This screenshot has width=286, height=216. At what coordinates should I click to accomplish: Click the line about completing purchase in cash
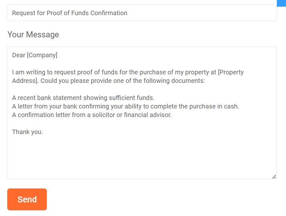(125, 106)
